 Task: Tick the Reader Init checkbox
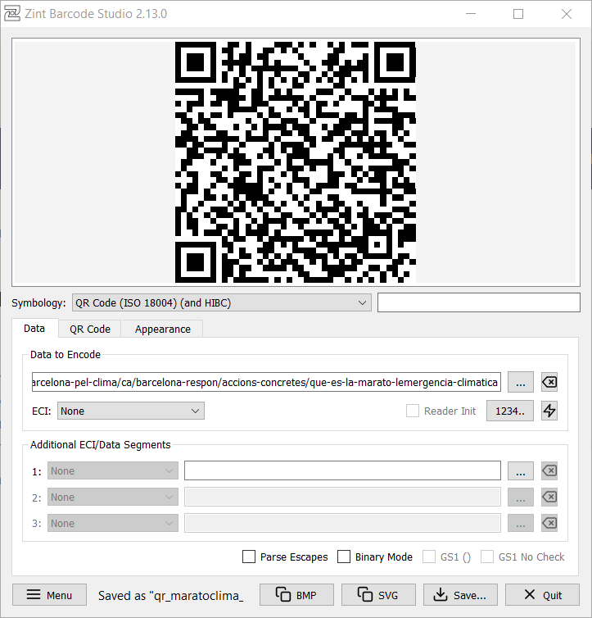pyautogui.click(x=413, y=411)
